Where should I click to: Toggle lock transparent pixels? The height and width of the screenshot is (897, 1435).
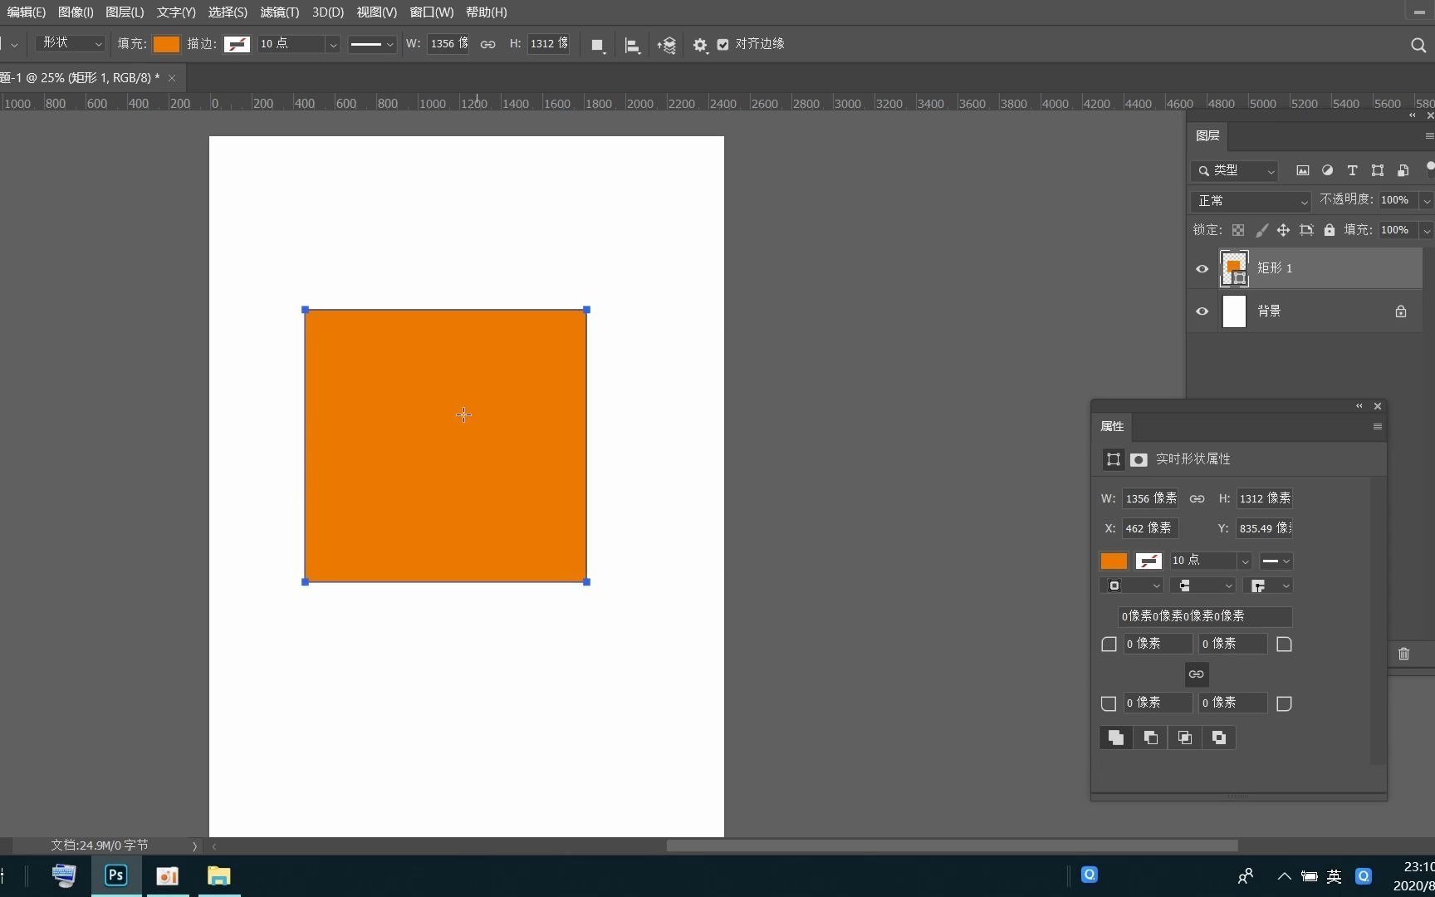click(x=1238, y=230)
